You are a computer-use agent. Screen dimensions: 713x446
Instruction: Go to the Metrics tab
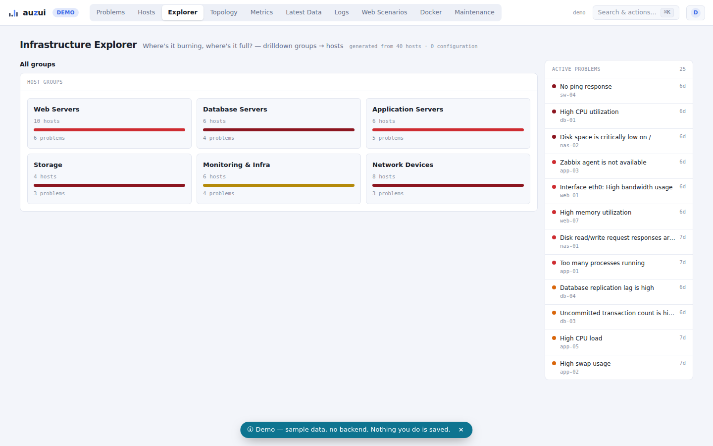(x=261, y=12)
